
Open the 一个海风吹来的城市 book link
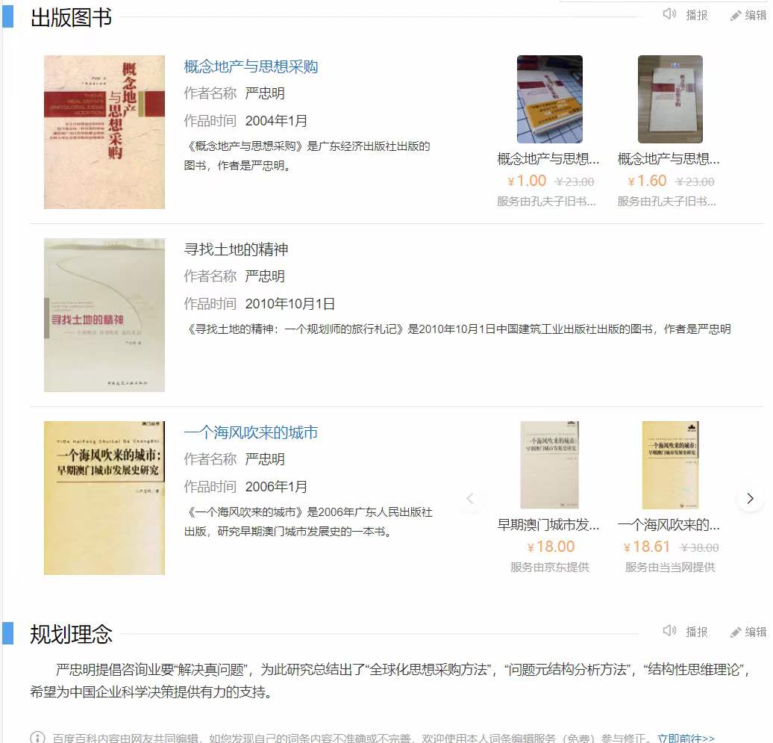click(x=251, y=432)
